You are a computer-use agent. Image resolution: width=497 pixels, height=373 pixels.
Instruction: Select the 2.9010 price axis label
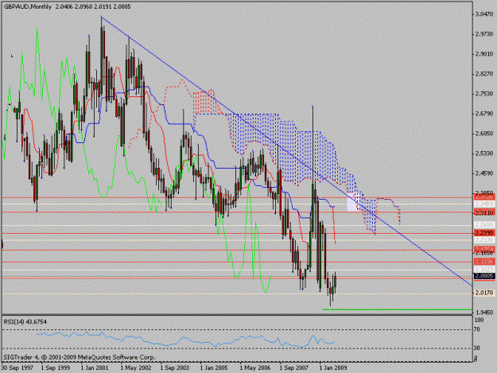[484, 54]
